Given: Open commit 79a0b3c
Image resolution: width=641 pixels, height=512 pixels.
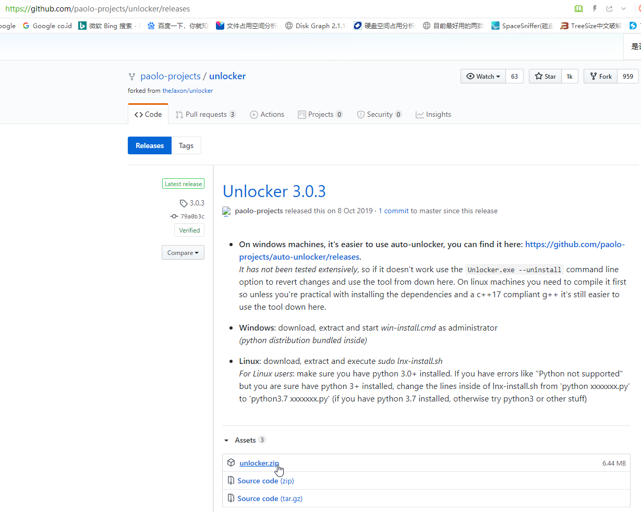Looking at the screenshot, I should [x=188, y=216].
